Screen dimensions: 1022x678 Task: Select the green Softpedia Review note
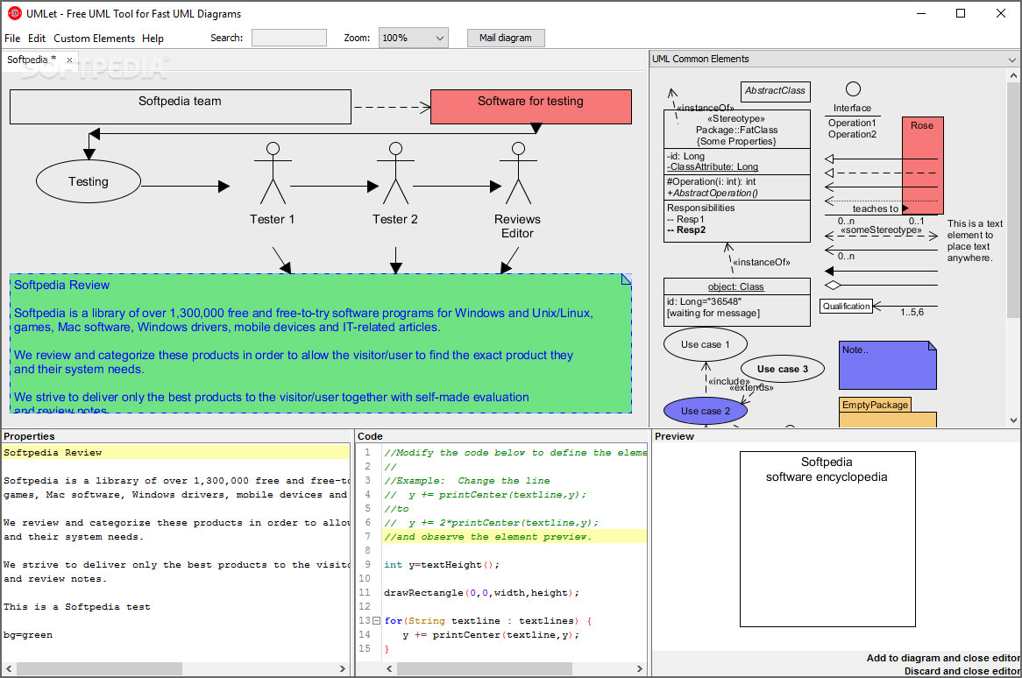(x=321, y=343)
